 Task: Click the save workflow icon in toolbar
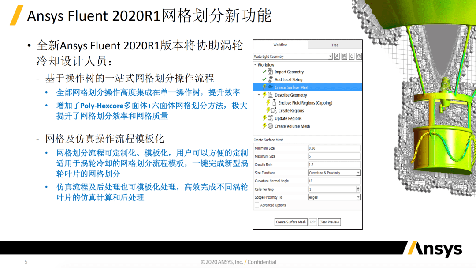pyautogui.click(x=344, y=57)
